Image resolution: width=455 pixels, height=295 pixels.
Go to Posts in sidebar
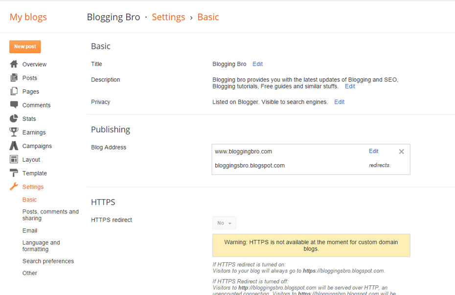pyautogui.click(x=29, y=78)
